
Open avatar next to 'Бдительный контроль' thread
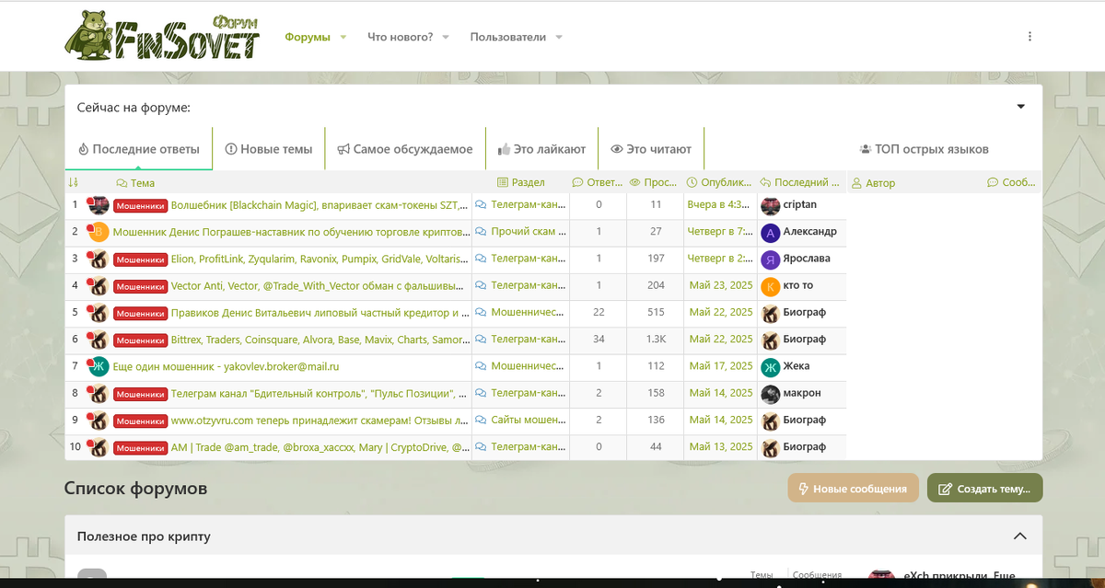[99, 394]
